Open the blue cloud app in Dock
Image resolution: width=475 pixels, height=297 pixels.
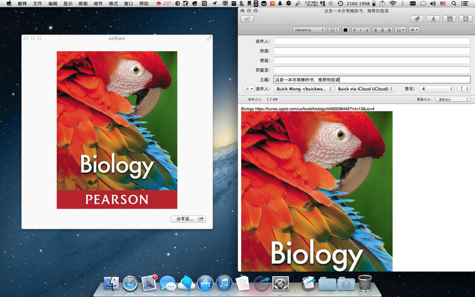point(186,284)
